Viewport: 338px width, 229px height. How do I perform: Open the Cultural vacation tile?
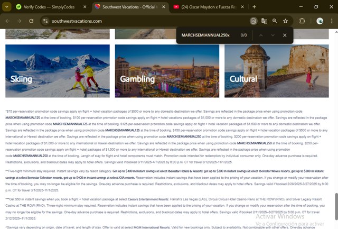[277, 71]
